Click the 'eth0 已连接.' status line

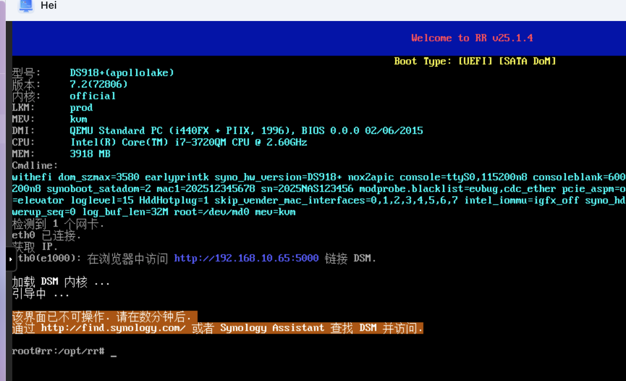tap(46, 236)
